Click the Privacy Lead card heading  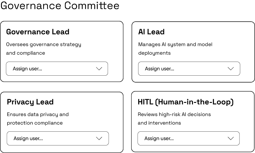pos(30,102)
